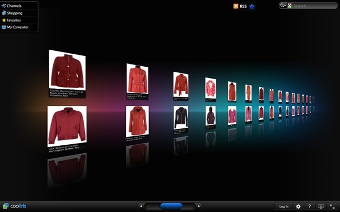This screenshot has width=340, height=212.
Task: Click the Cooliris logo
Action: 15,206
